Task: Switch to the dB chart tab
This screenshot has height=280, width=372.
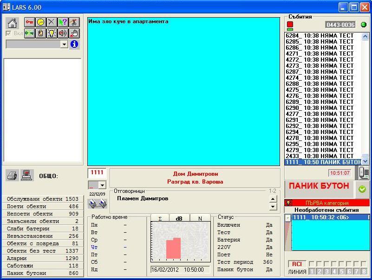Action: point(180,218)
